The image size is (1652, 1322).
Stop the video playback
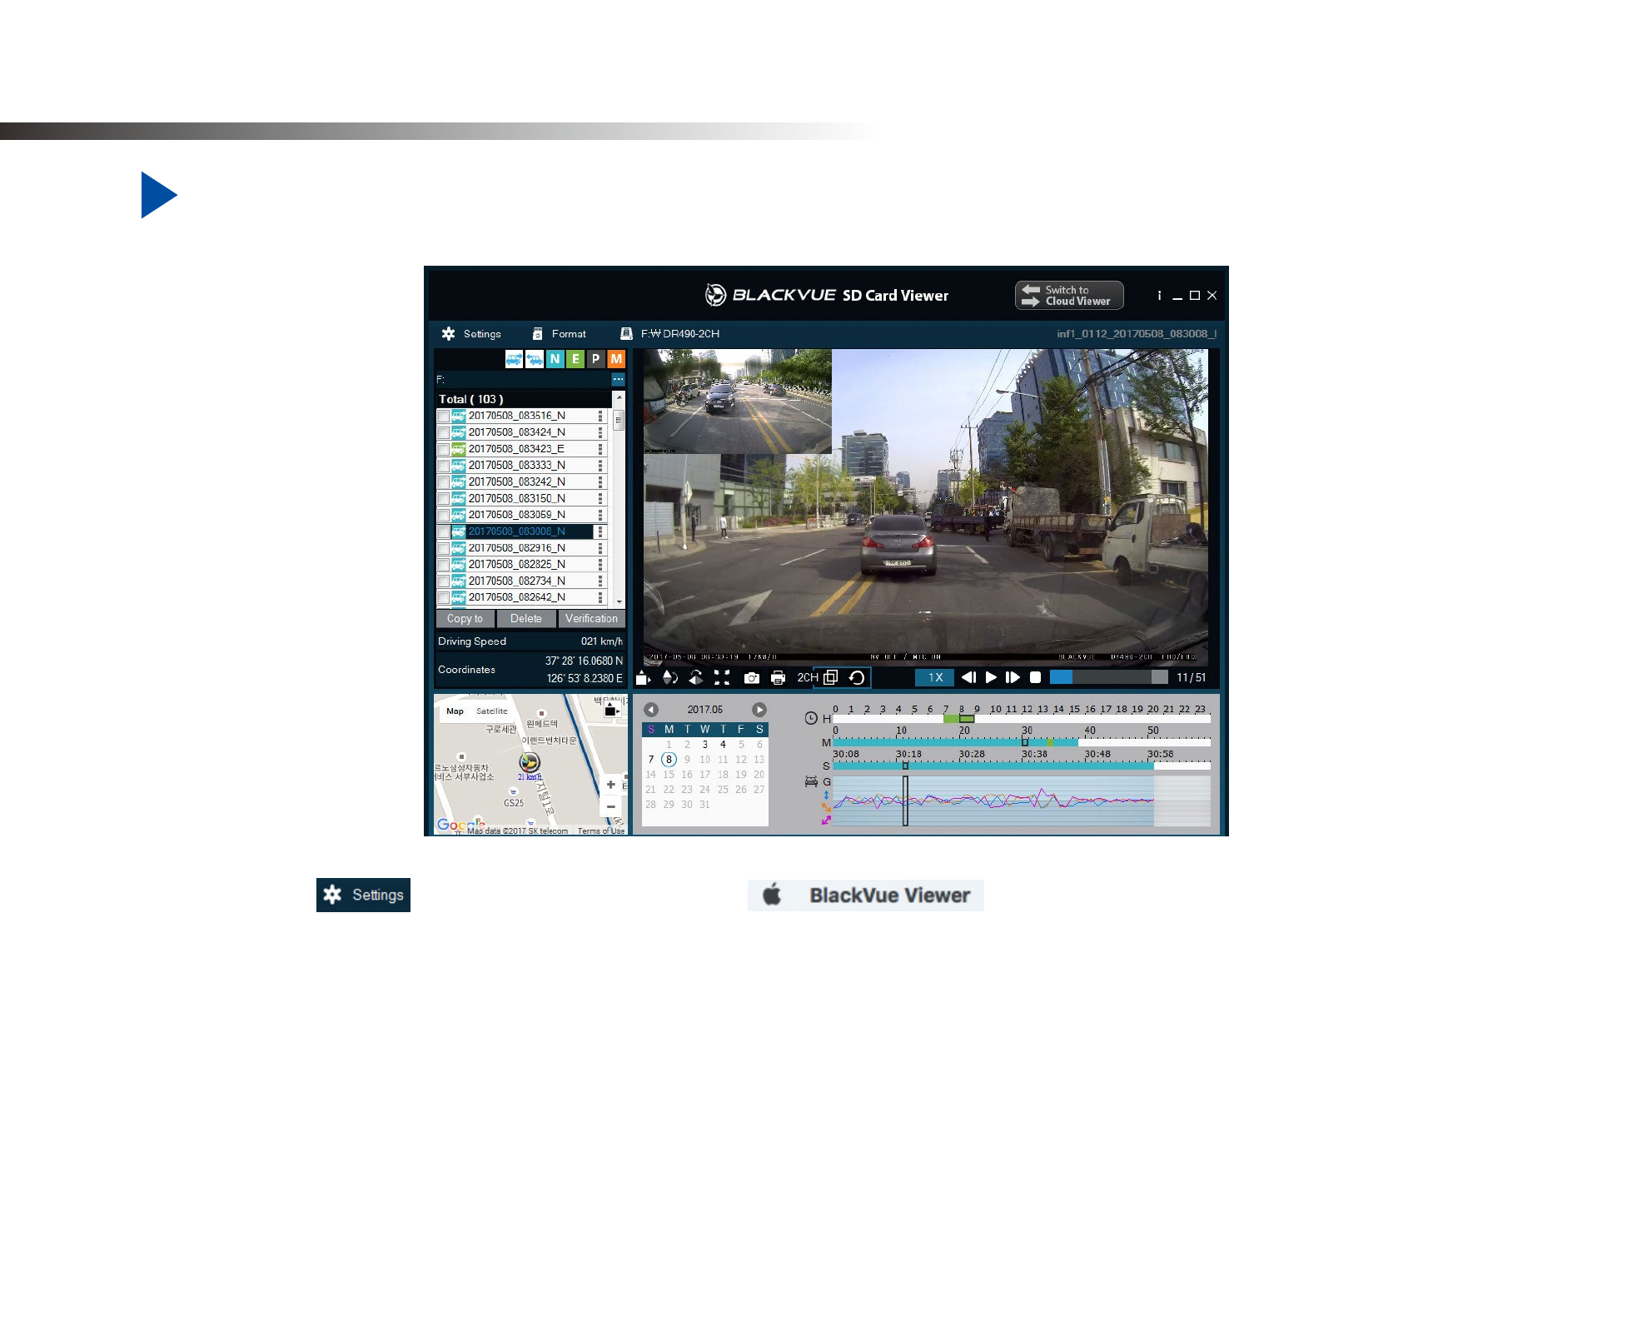pos(1035,678)
